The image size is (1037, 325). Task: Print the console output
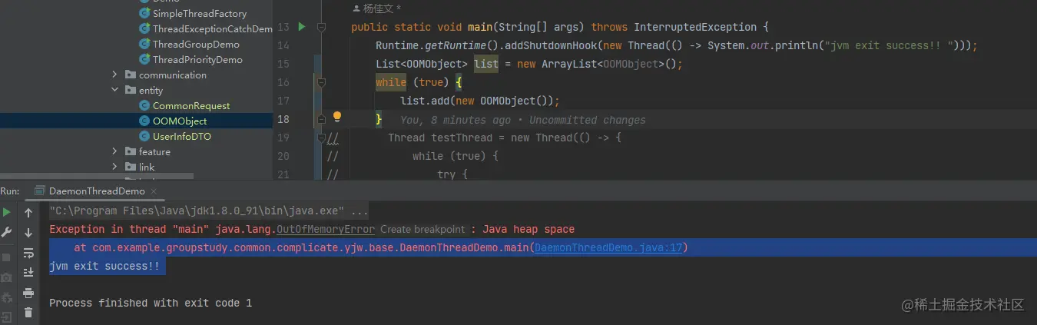click(28, 293)
